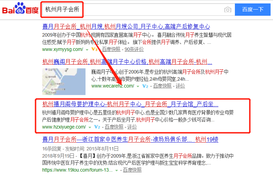273x175 pixels.
Task: Open 百度快照 for 19lou.com result
Action: click(x=132, y=170)
